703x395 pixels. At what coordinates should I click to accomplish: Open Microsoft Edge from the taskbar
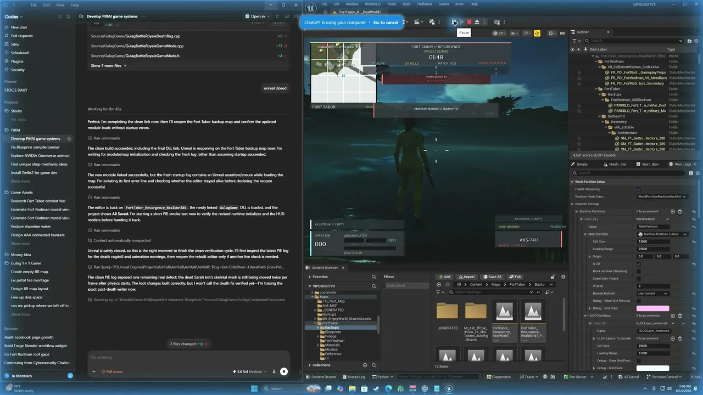[388, 388]
